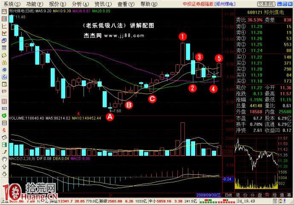Open the 资讯(I) menu
This screenshot has width=294, height=205.
pyautogui.click(x=103, y=4)
